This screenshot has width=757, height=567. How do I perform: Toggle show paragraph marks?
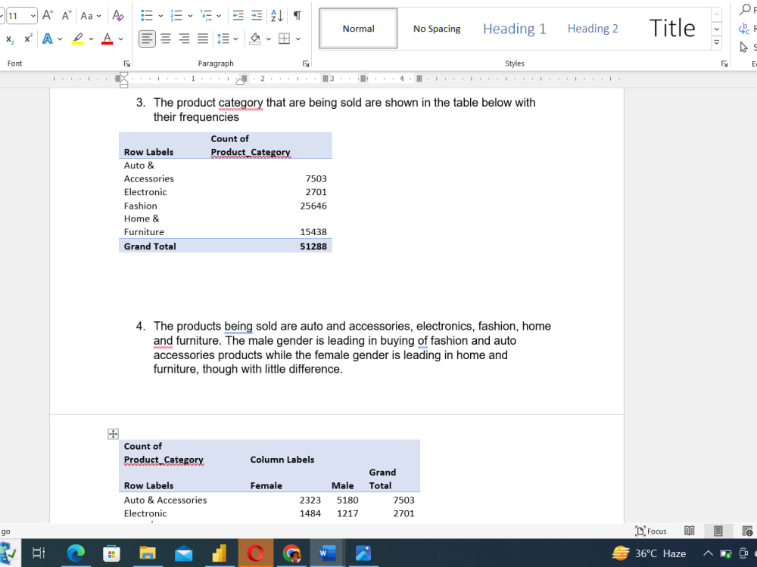click(x=298, y=15)
